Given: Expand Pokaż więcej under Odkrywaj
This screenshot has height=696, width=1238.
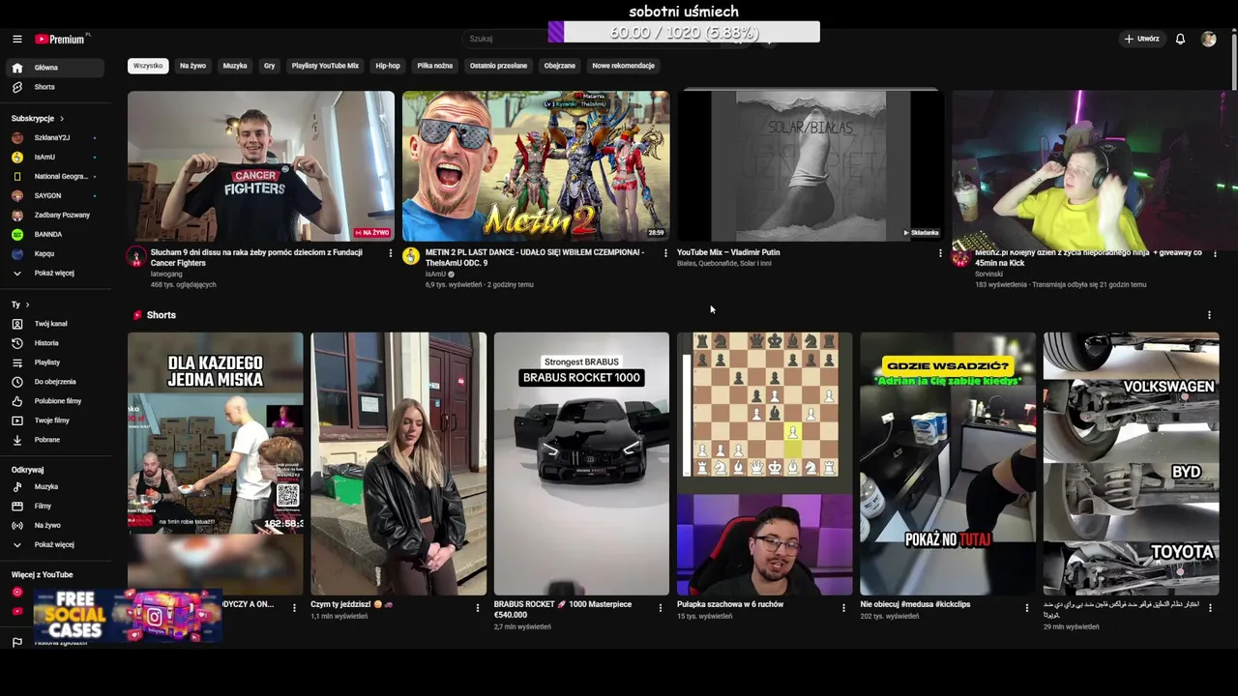Looking at the screenshot, I should point(53,544).
